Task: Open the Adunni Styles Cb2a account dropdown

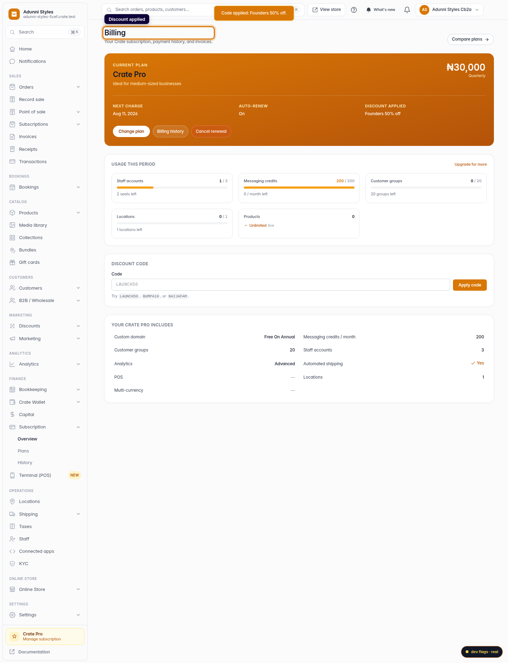Action: click(449, 10)
